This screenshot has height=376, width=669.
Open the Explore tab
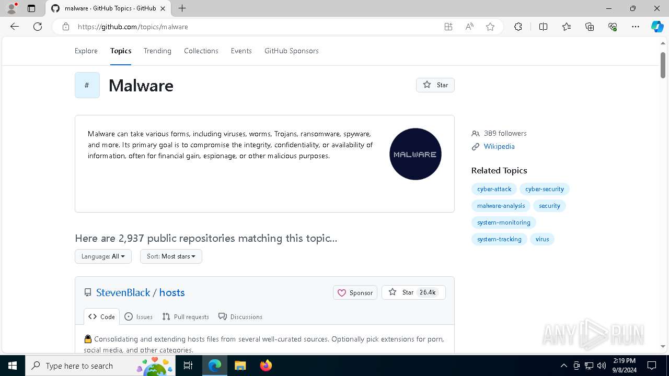click(x=86, y=51)
